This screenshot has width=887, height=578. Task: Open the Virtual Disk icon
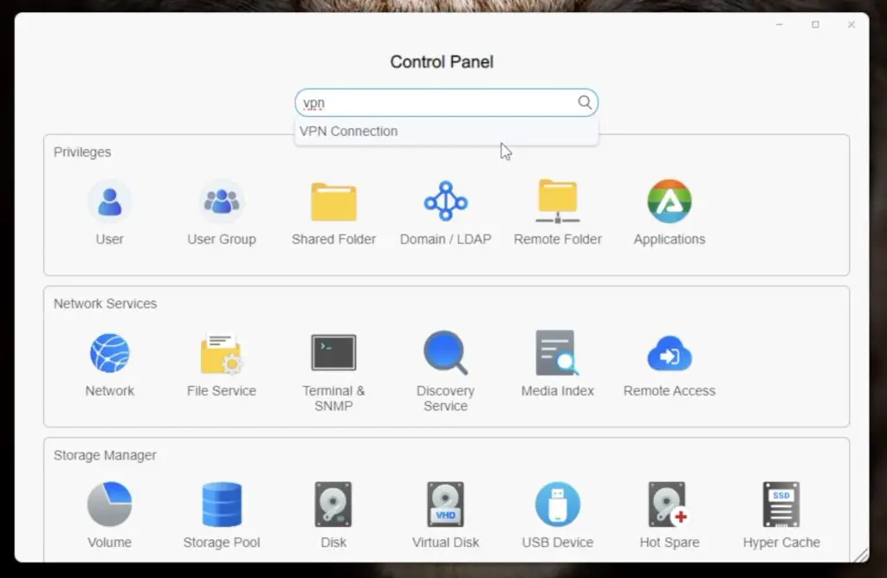click(445, 505)
